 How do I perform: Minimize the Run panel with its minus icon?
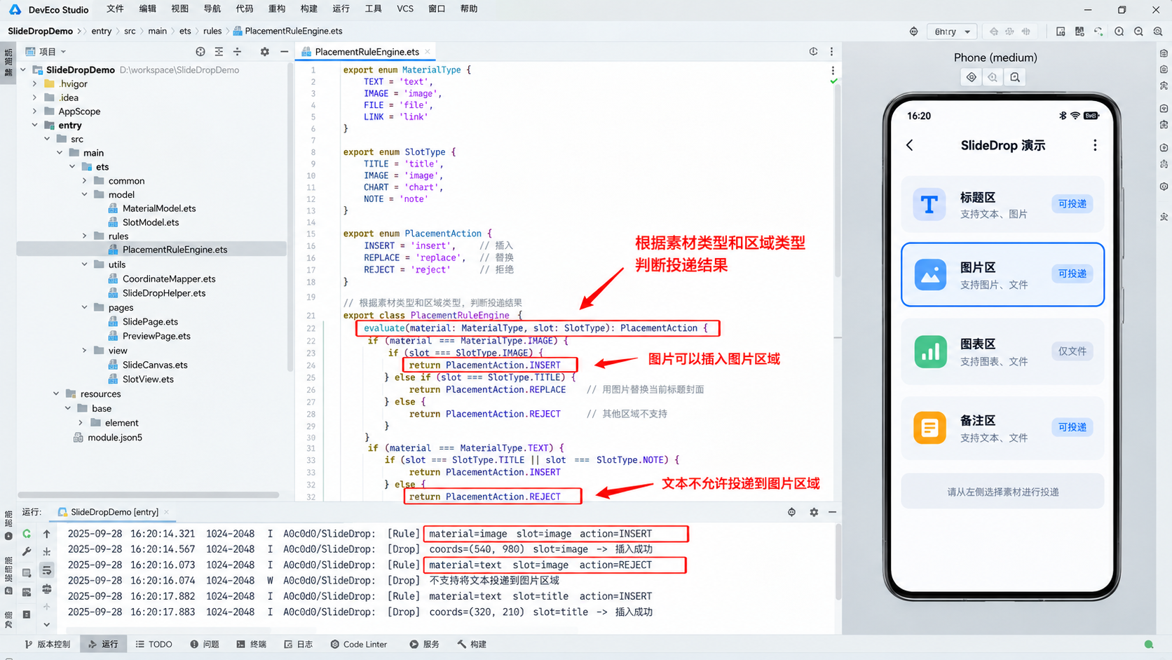click(832, 513)
